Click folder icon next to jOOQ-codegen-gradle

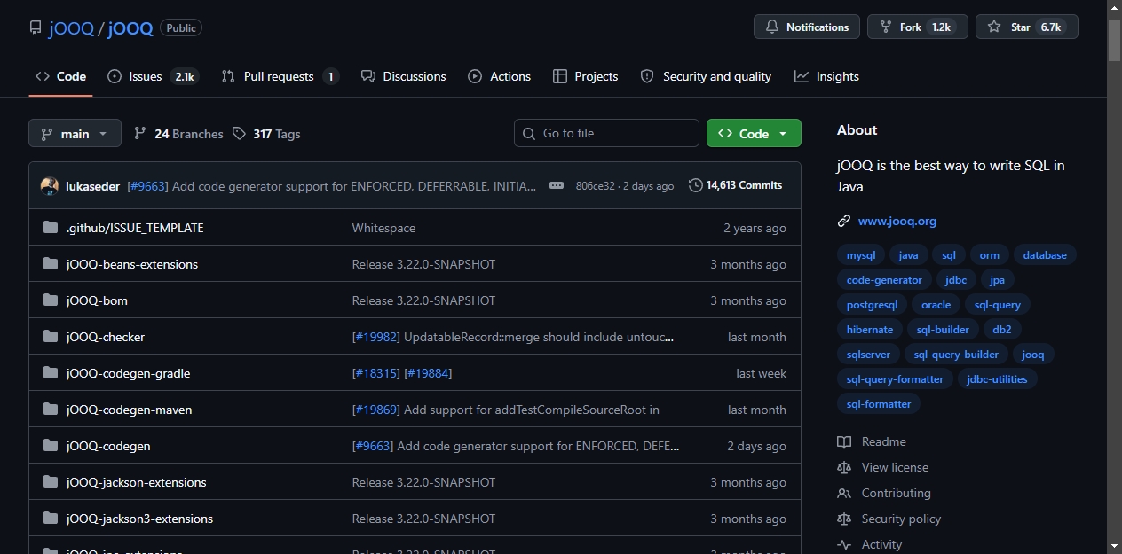pyautogui.click(x=51, y=373)
